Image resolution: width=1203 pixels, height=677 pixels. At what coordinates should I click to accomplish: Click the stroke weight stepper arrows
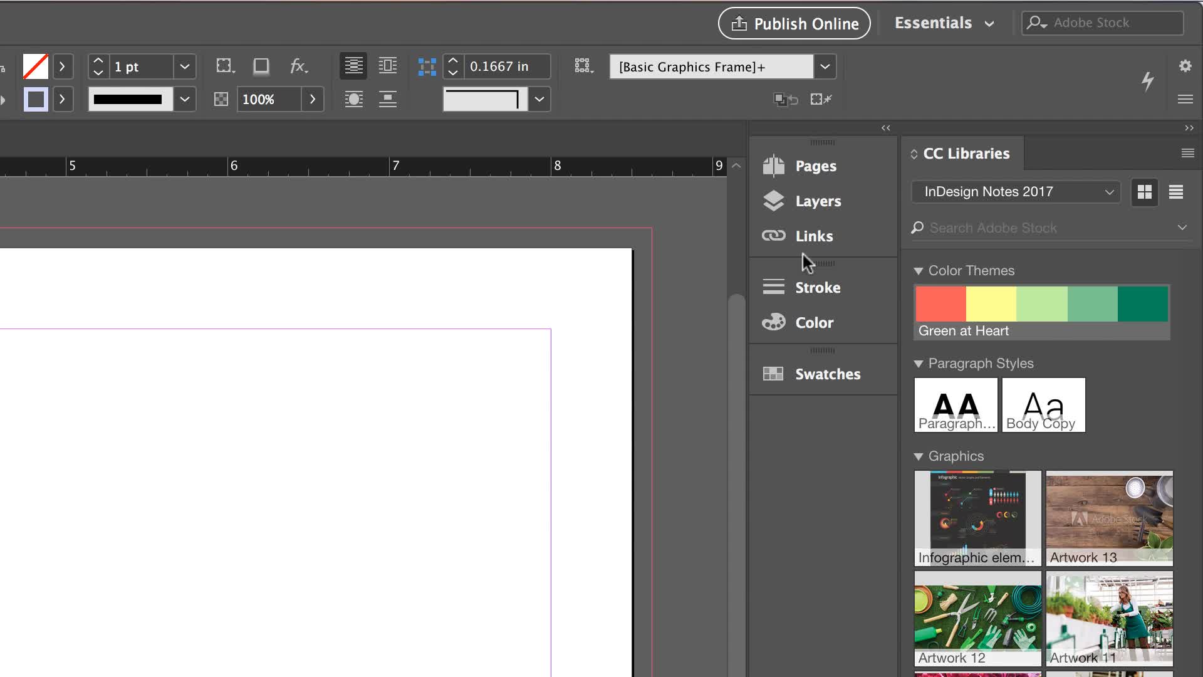point(98,66)
